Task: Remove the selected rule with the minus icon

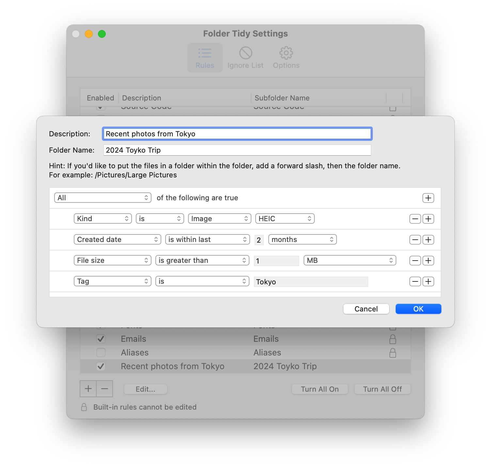Action: tap(105, 389)
